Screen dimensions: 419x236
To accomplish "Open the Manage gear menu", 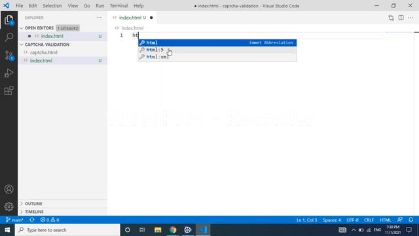I will pyautogui.click(x=9, y=206).
